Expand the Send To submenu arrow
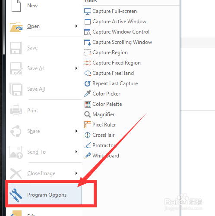This screenshot has height=216, width=215. click(x=76, y=152)
